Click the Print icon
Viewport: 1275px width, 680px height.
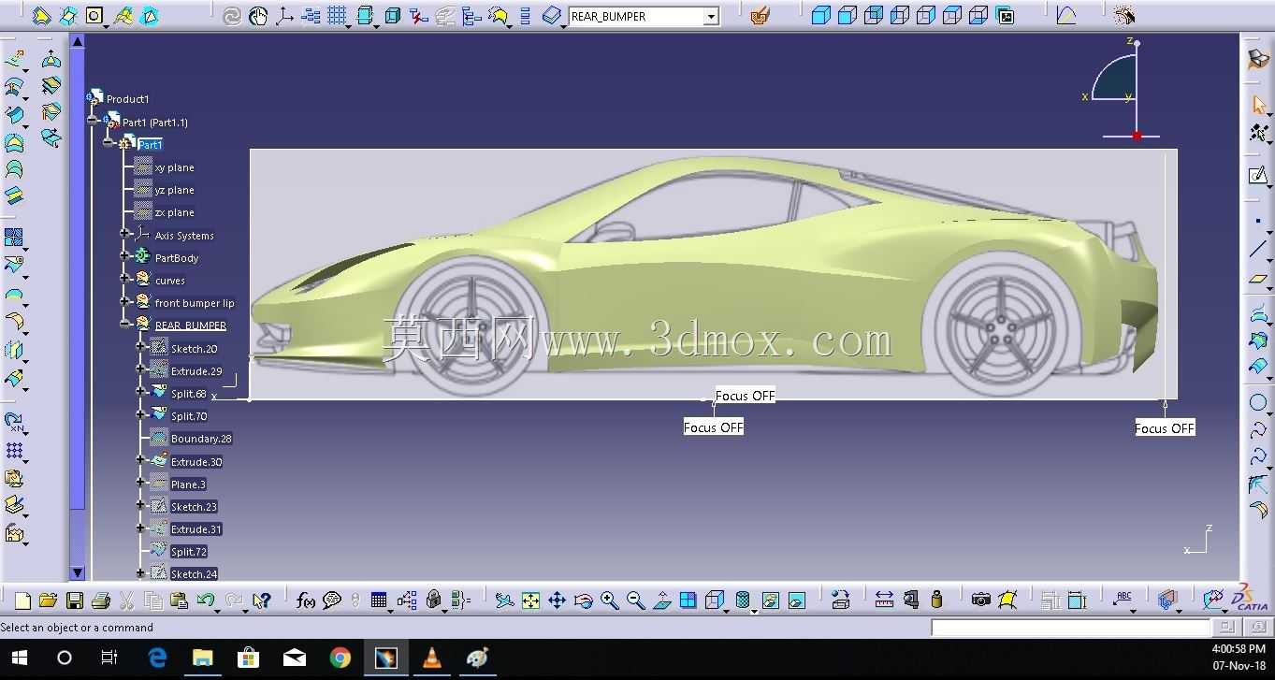click(x=101, y=600)
